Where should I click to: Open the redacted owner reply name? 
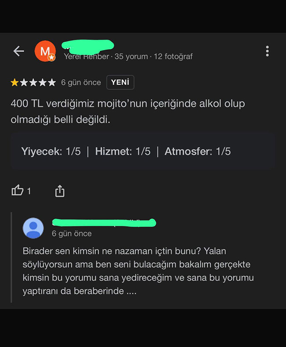coord(104,223)
